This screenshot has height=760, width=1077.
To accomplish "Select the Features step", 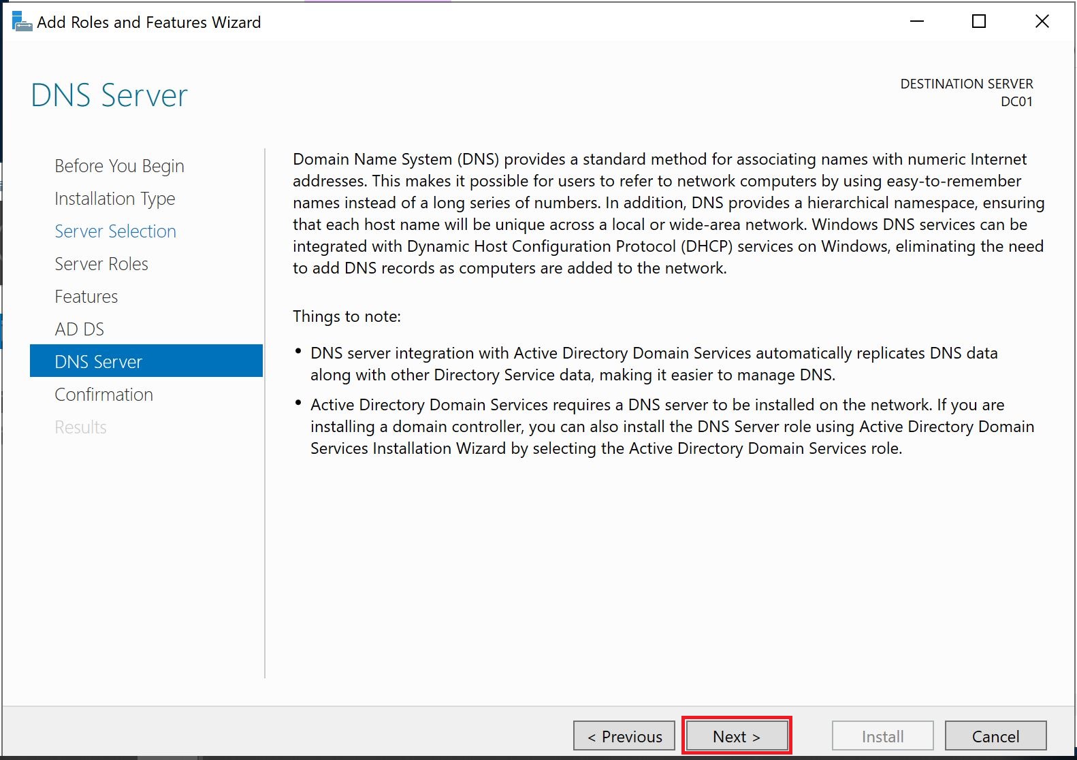I will pyautogui.click(x=86, y=297).
